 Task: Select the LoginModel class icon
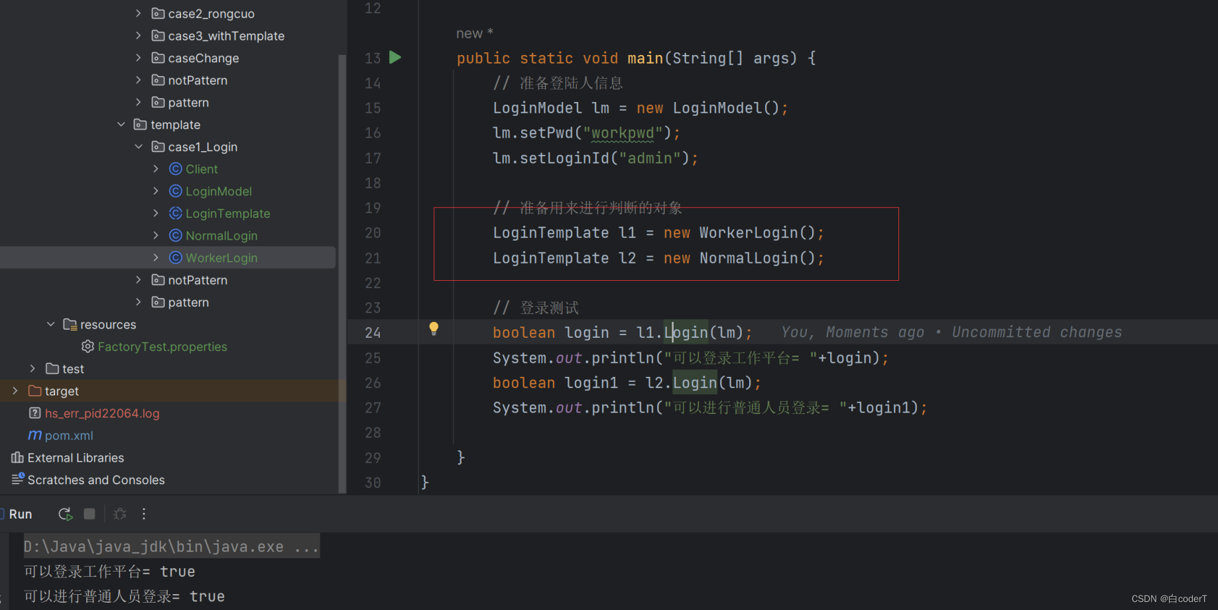click(176, 191)
